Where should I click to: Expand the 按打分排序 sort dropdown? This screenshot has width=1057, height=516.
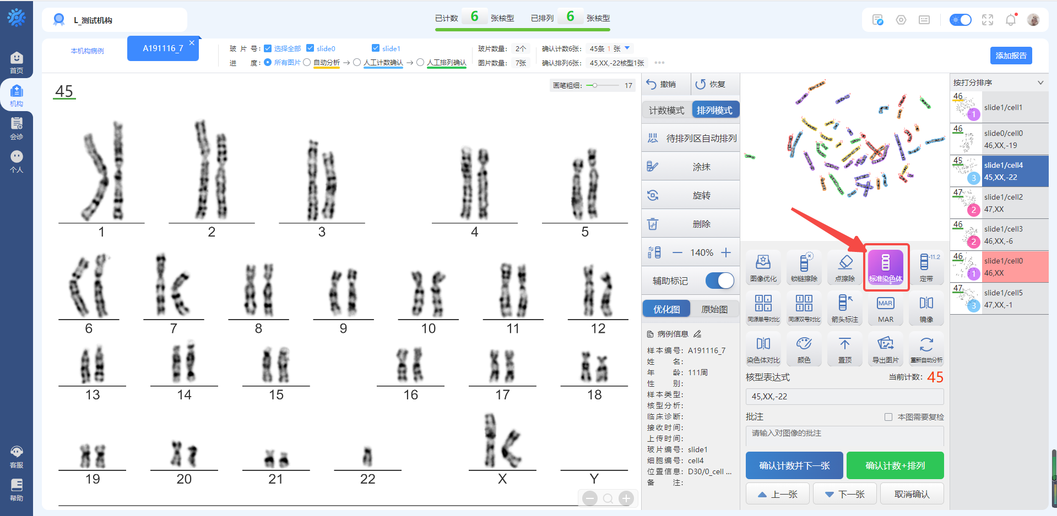click(x=1040, y=83)
